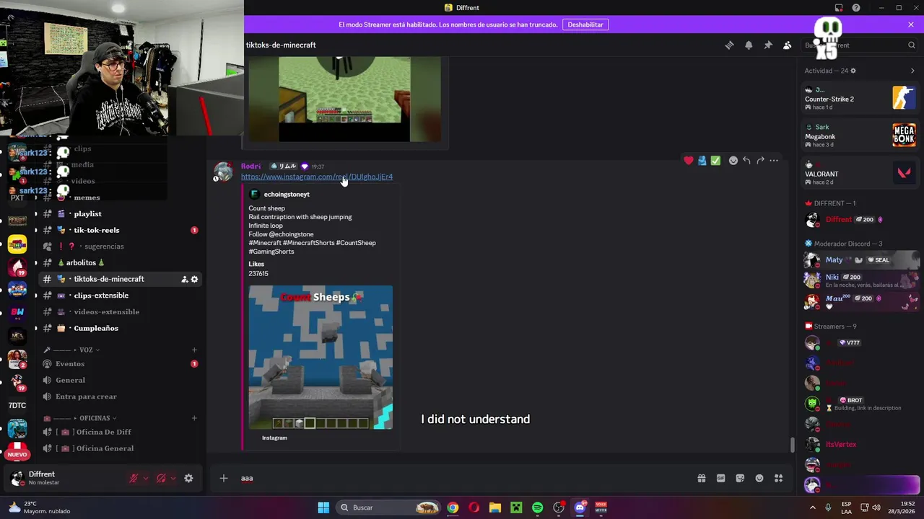
Task: Open notification settings bell icon
Action: [x=749, y=45]
